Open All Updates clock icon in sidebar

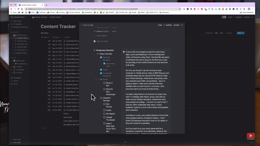pyautogui.click(x=12, y=24)
